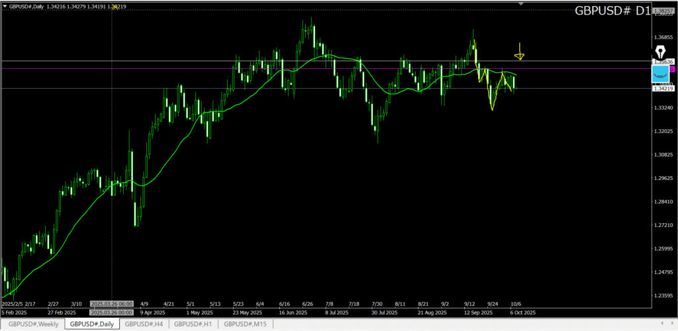Click the GBPUSD# D1 chart title text

pyautogui.click(x=611, y=11)
